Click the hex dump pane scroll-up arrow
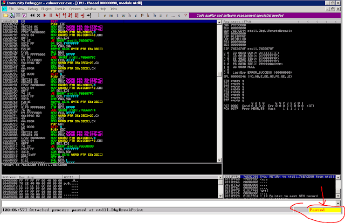 pyautogui.click(x=220, y=177)
